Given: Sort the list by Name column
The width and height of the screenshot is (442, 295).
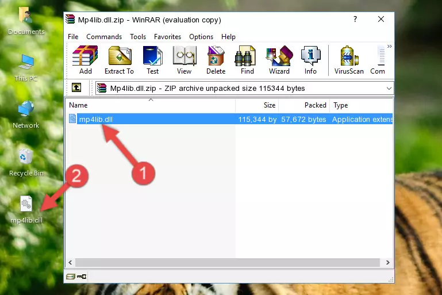Looking at the screenshot, I should coord(151,105).
